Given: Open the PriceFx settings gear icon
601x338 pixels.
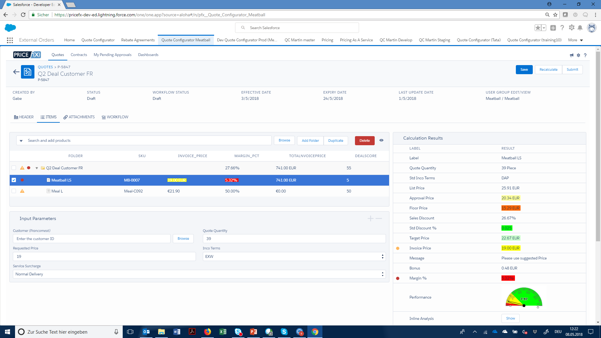Looking at the screenshot, I should point(578,55).
